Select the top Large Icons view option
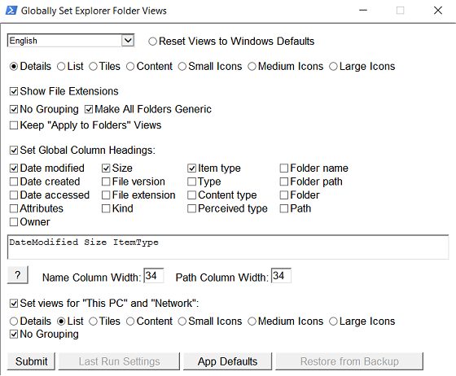The height and width of the screenshot is (376, 456). tap(333, 67)
